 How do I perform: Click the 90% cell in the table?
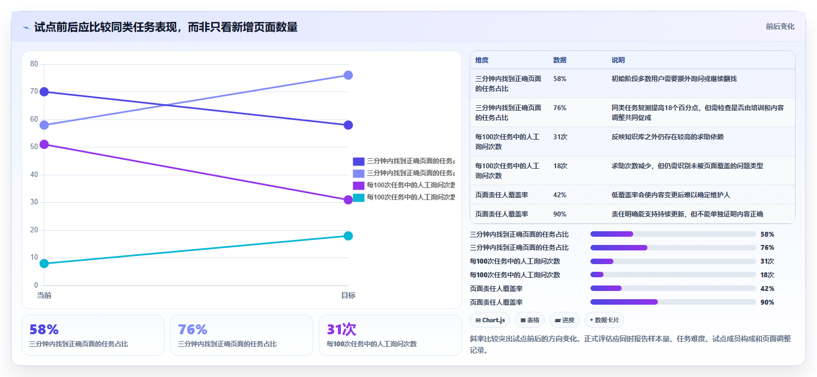(x=560, y=214)
